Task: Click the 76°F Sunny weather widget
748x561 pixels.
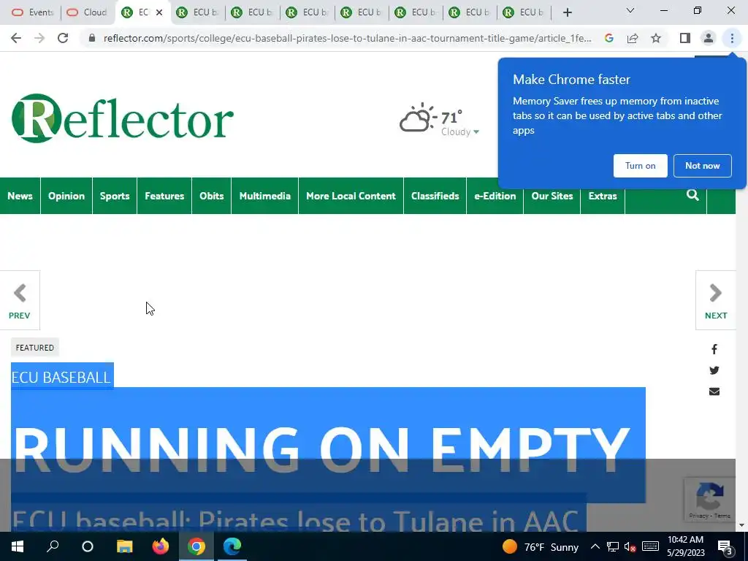Action: (541, 546)
